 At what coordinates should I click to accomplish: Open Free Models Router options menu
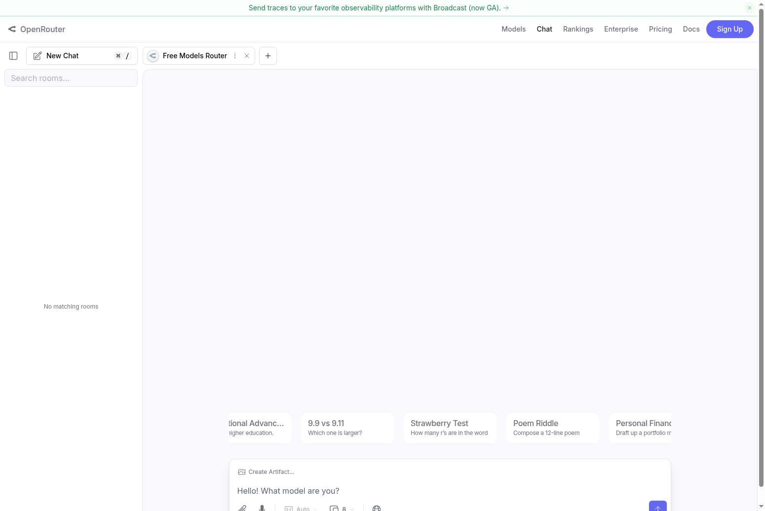tap(235, 56)
